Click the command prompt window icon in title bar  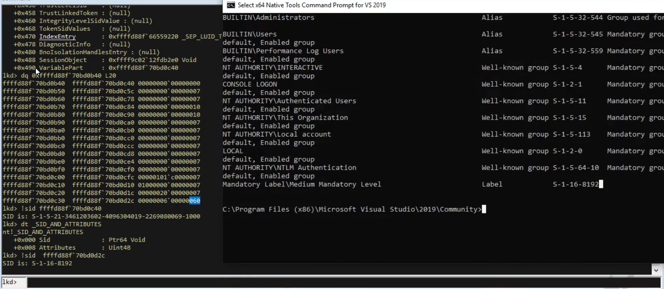(231, 5)
